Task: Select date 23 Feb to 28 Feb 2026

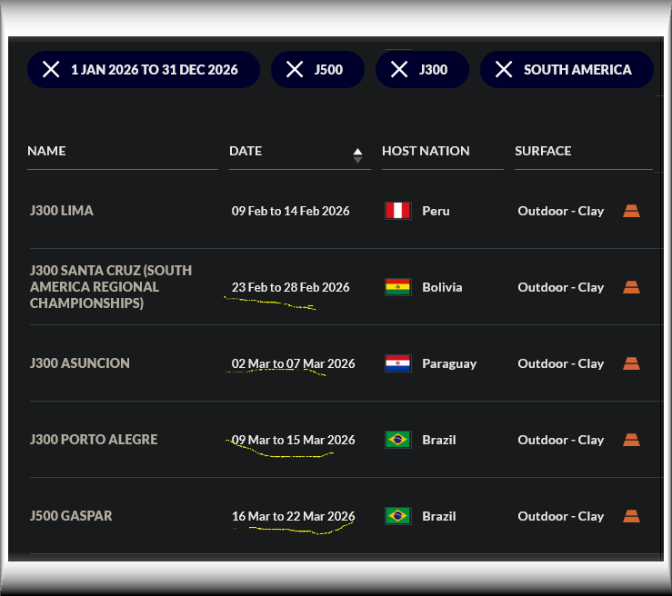Action: click(x=291, y=287)
